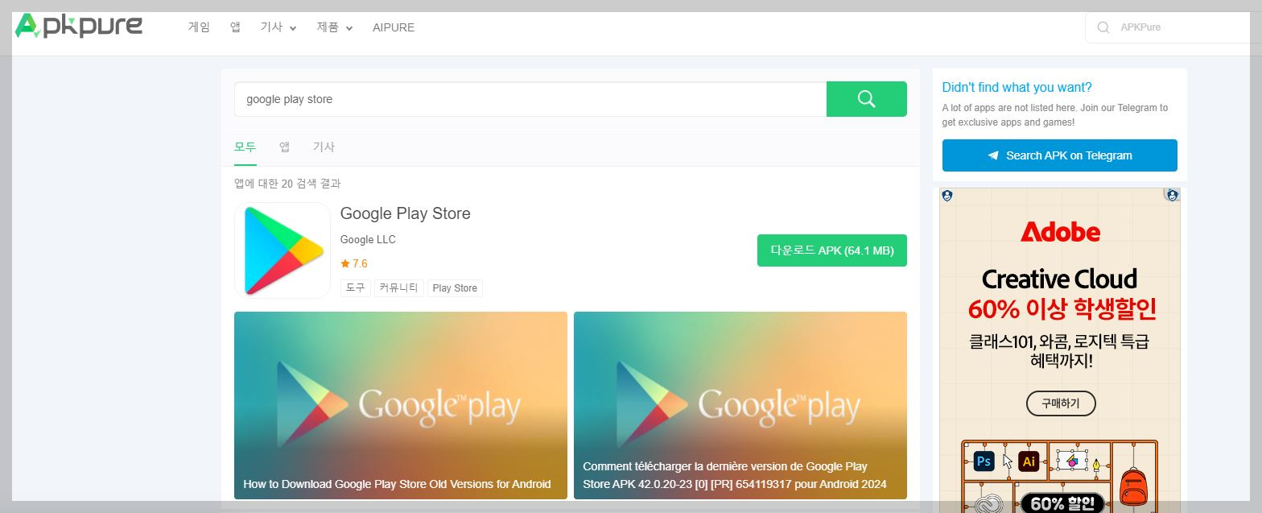
Task: Click the orange star rating icon
Action: [345, 263]
